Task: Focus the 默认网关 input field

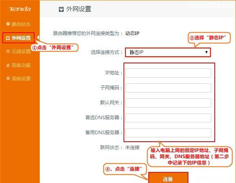Action: click(168, 103)
